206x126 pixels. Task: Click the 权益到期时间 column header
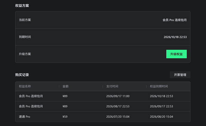pos(159,86)
